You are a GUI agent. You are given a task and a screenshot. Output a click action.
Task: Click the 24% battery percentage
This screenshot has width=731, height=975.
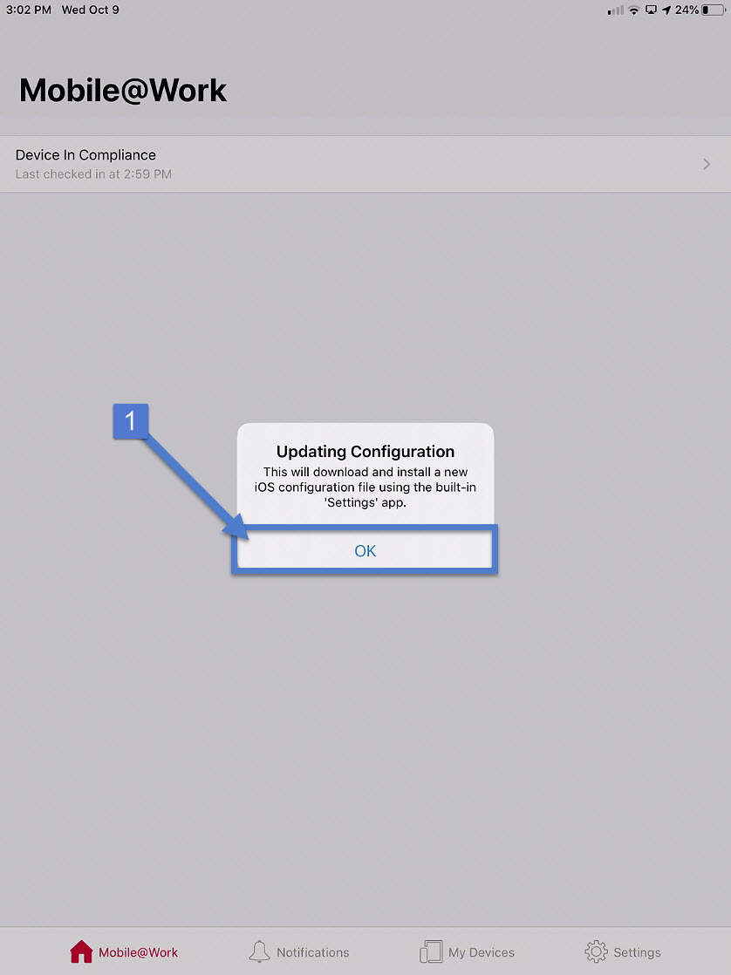[686, 10]
